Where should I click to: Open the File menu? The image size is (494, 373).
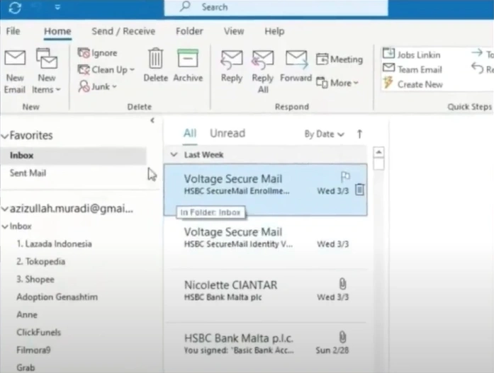(13, 31)
